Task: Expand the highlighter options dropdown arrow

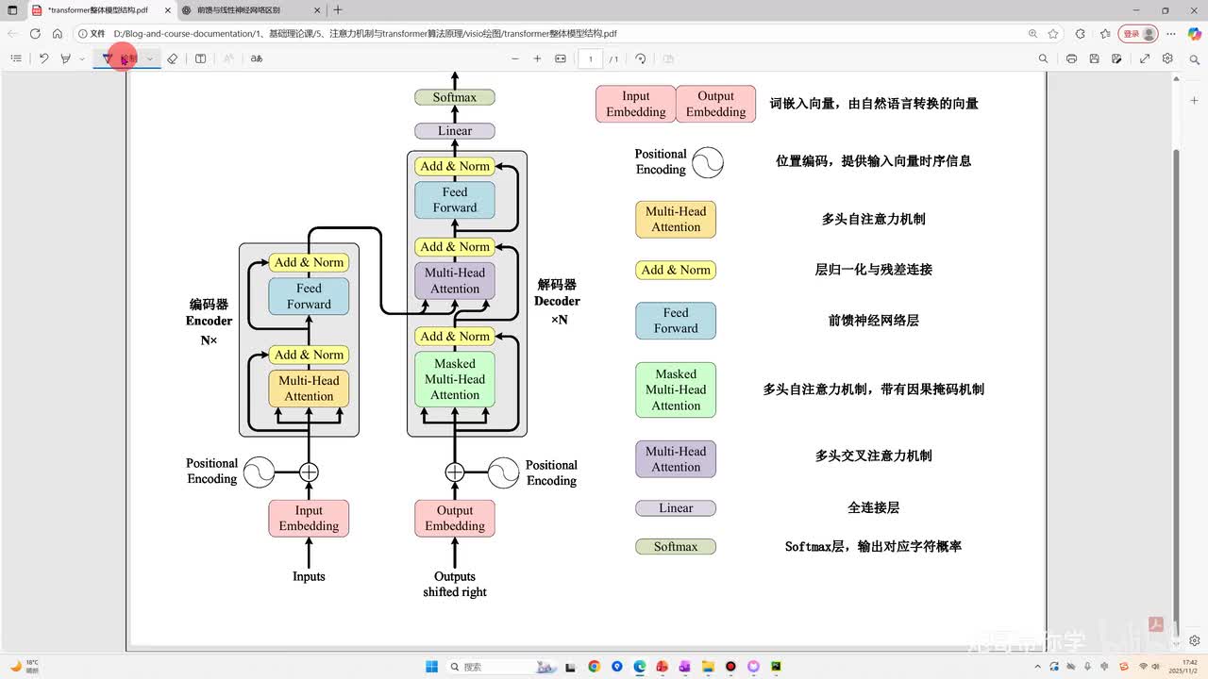Action: pos(82,58)
